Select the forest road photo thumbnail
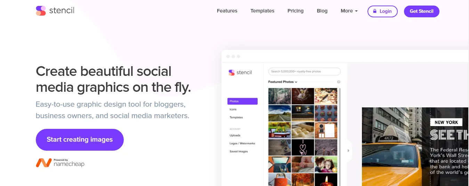The image size is (469, 186). point(280,96)
